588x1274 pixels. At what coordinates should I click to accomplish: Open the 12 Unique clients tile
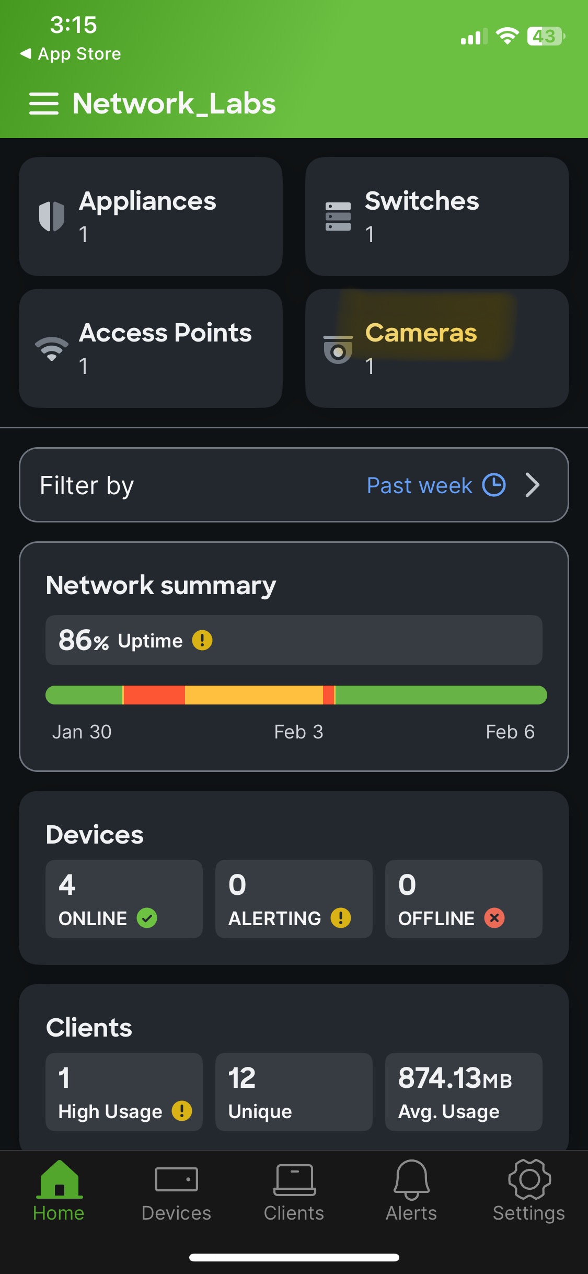tap(294, 1092)
